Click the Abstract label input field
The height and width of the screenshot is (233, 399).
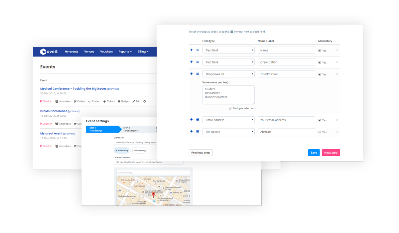[x=286, y=132]
